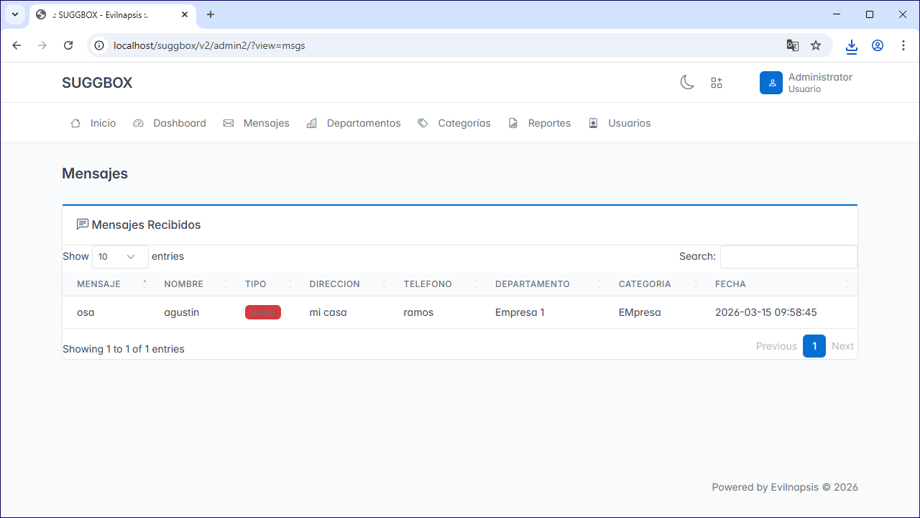This screenshot has width=920, height=518.
Task: Sort table by TIPO column
Action: coord(263,284)
